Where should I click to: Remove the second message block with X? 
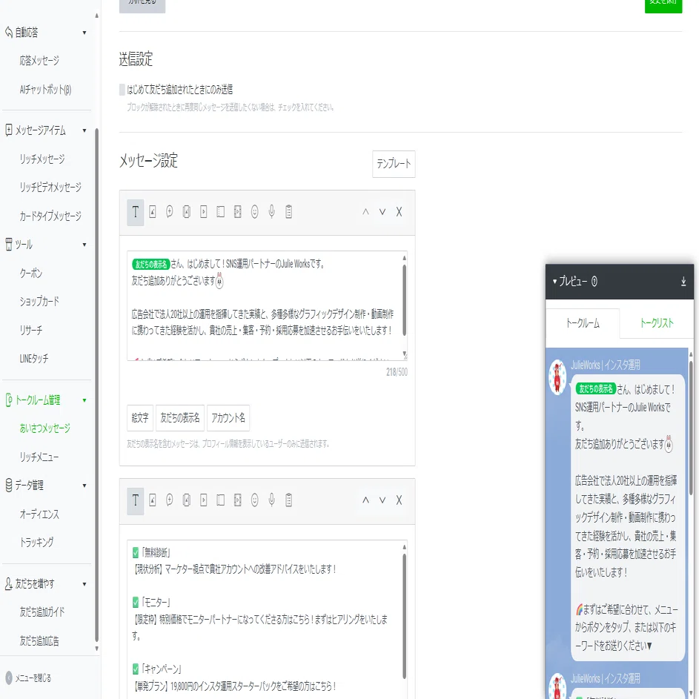pos(399,500)
